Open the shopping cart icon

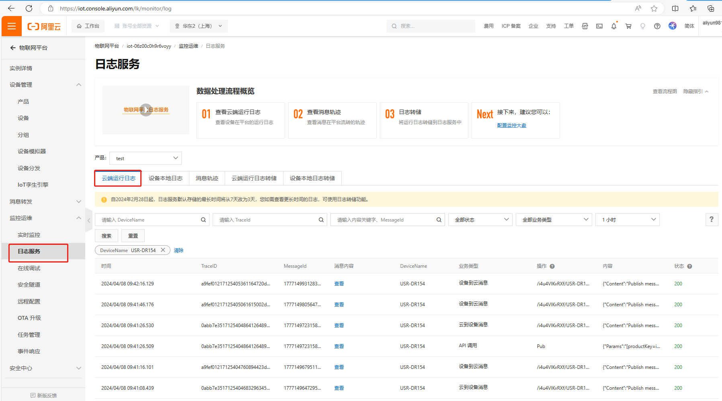[628, 26]
